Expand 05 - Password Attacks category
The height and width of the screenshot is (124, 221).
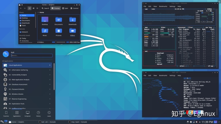pos(27,89)
